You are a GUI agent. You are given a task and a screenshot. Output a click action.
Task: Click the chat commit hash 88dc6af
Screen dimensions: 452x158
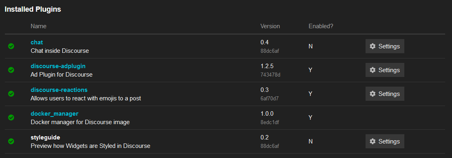coord(270,51)
